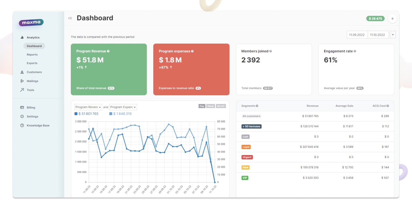Switch chart granularity to Week
The width and height of the screenshot is (412, 209).
(211, 106)
